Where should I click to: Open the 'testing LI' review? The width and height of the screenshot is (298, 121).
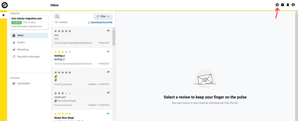pyautogui.click(x=82, y=58)
